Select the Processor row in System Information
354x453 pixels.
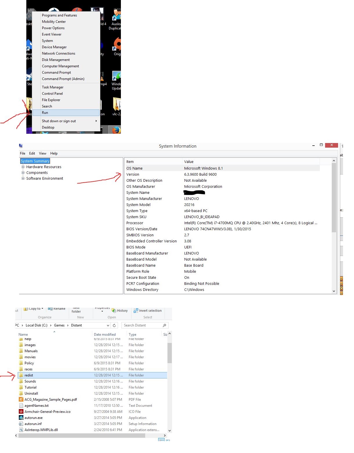[222, 223]
